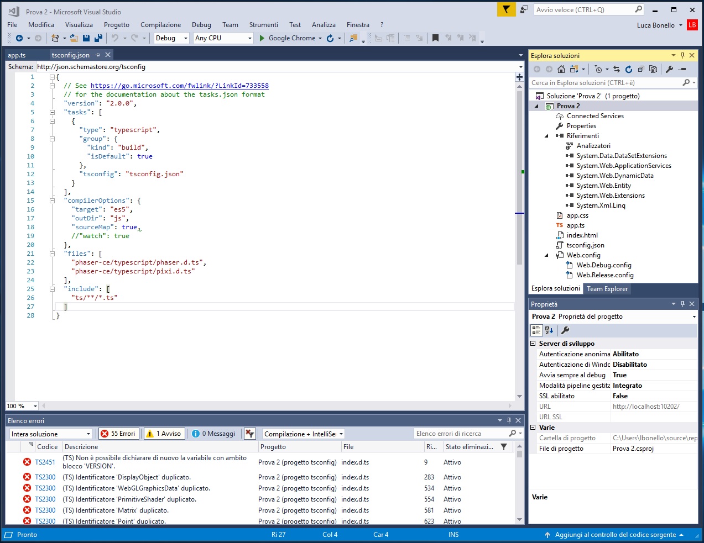
Task: Click the Schema URL input field
Action: tap(279, 67)
